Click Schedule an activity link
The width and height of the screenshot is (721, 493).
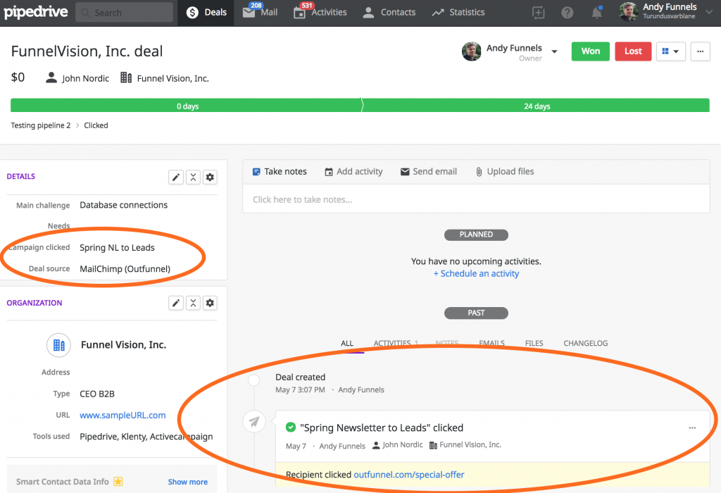[x=476, y=274]
